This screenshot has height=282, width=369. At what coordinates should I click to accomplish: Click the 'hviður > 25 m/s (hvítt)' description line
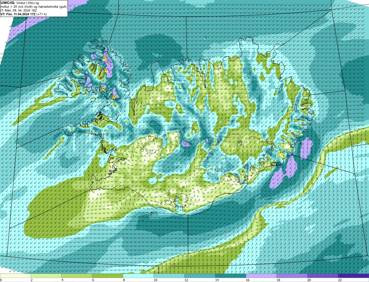tap(33, 7)
